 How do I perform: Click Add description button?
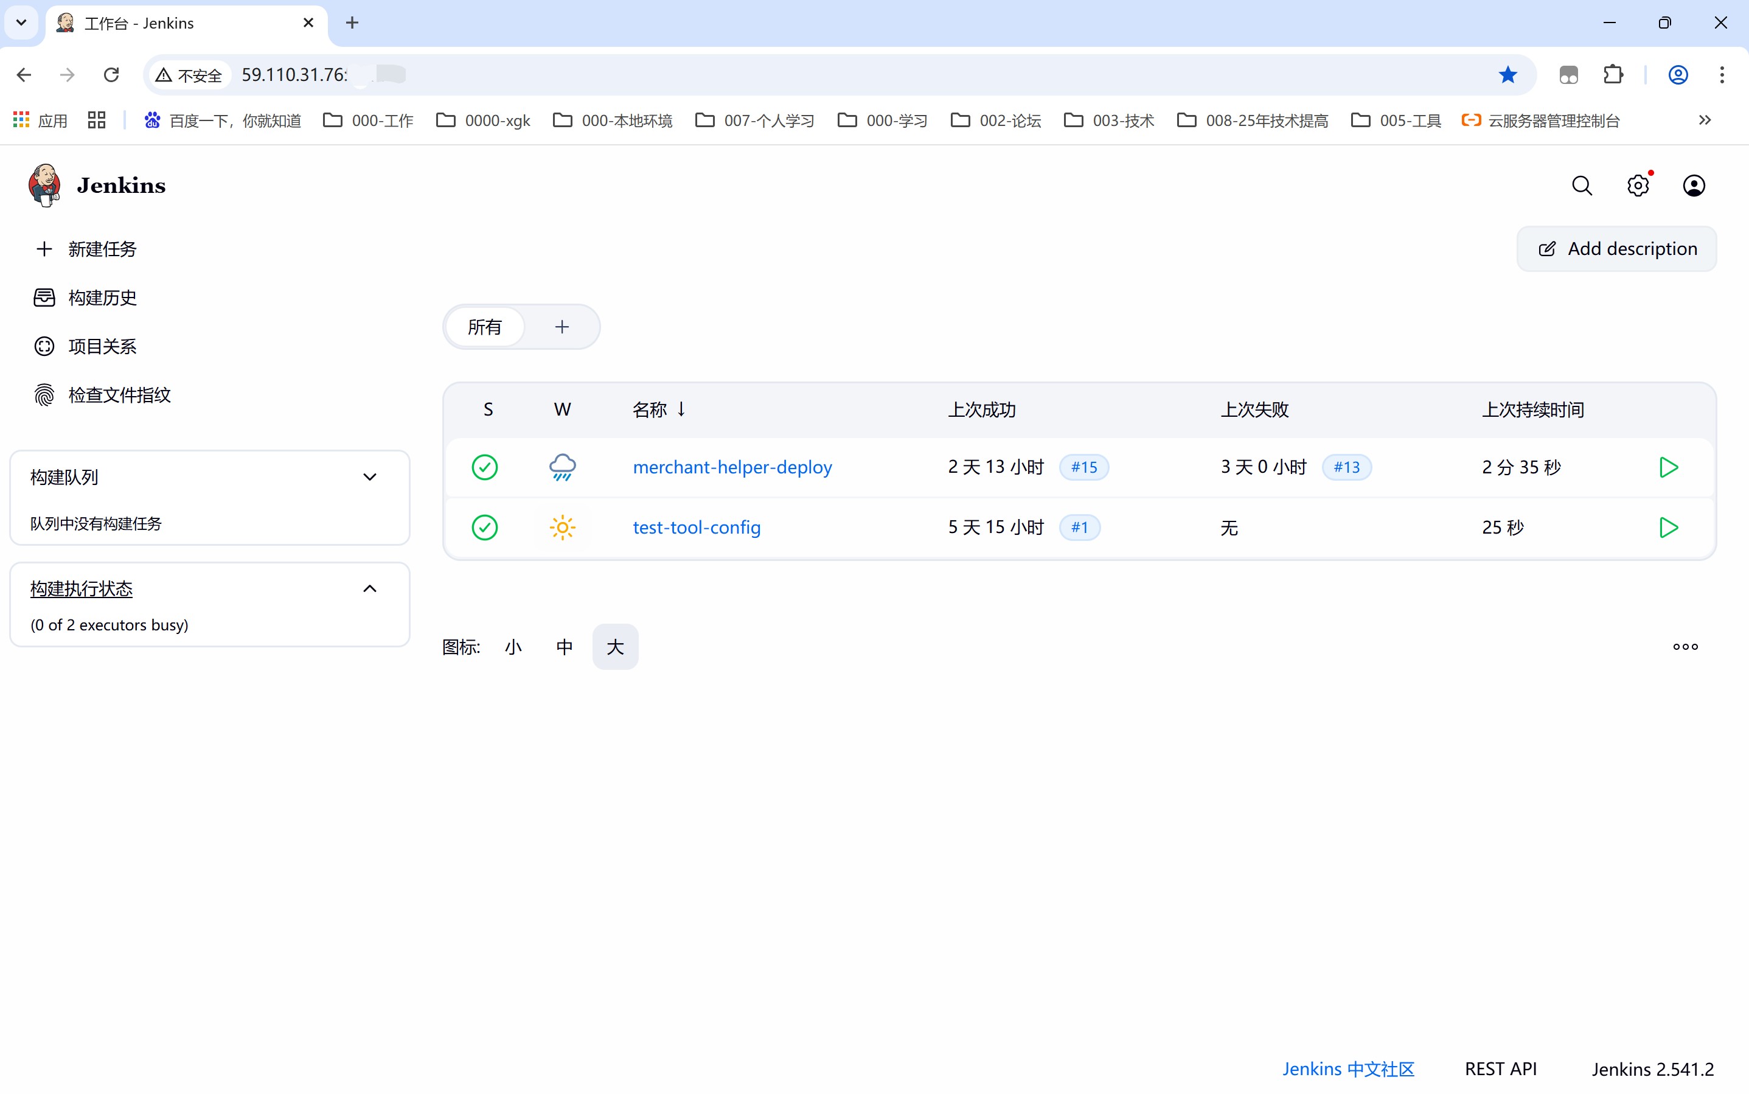(1616, 249)
